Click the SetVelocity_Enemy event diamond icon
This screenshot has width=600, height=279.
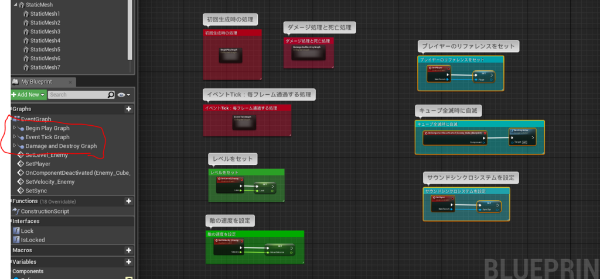coord(21,182)
